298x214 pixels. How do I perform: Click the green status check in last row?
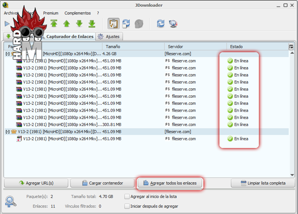pos(230,139)
